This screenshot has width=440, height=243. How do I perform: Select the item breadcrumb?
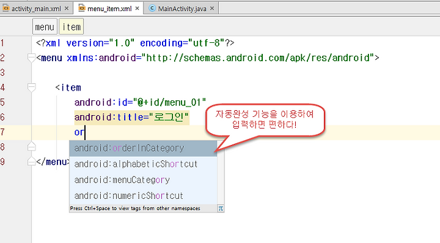[71, 27]
